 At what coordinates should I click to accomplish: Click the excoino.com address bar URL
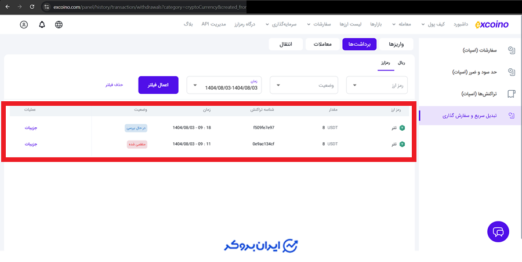point(150,6)
